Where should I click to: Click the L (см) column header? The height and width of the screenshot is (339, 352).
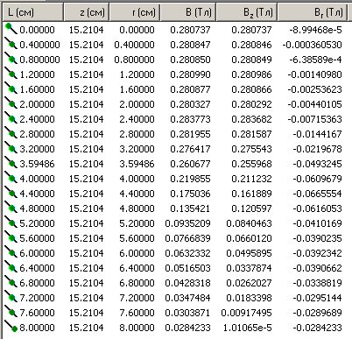33,12
